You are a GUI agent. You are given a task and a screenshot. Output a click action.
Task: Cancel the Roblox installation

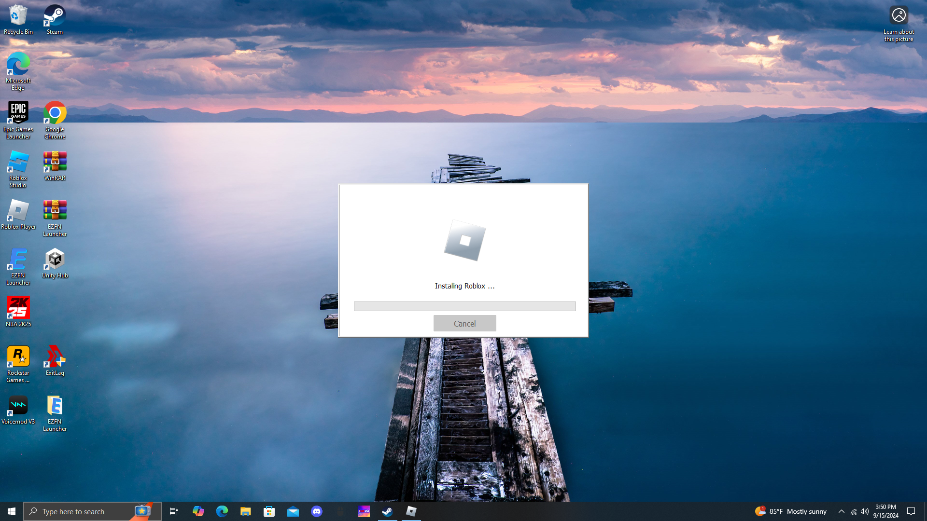pyautogui.click(x=464, y=323)
